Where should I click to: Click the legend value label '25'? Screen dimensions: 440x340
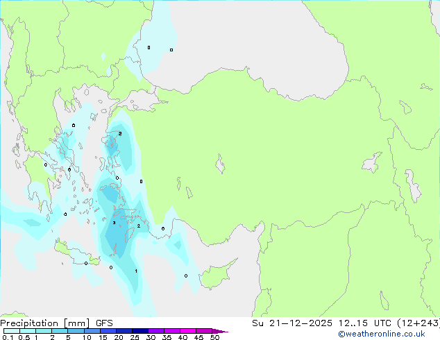(x=135, y=337)
